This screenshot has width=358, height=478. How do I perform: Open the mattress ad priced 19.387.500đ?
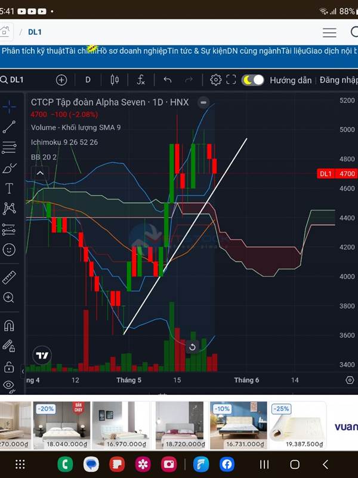coord(297,425)
